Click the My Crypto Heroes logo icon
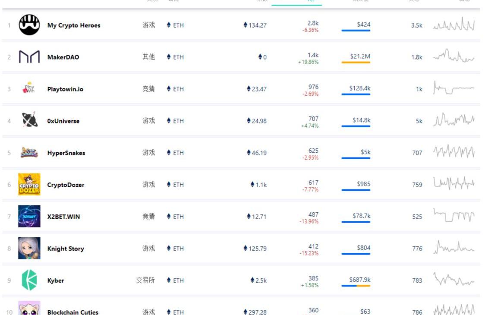 [x=29, y=25]
